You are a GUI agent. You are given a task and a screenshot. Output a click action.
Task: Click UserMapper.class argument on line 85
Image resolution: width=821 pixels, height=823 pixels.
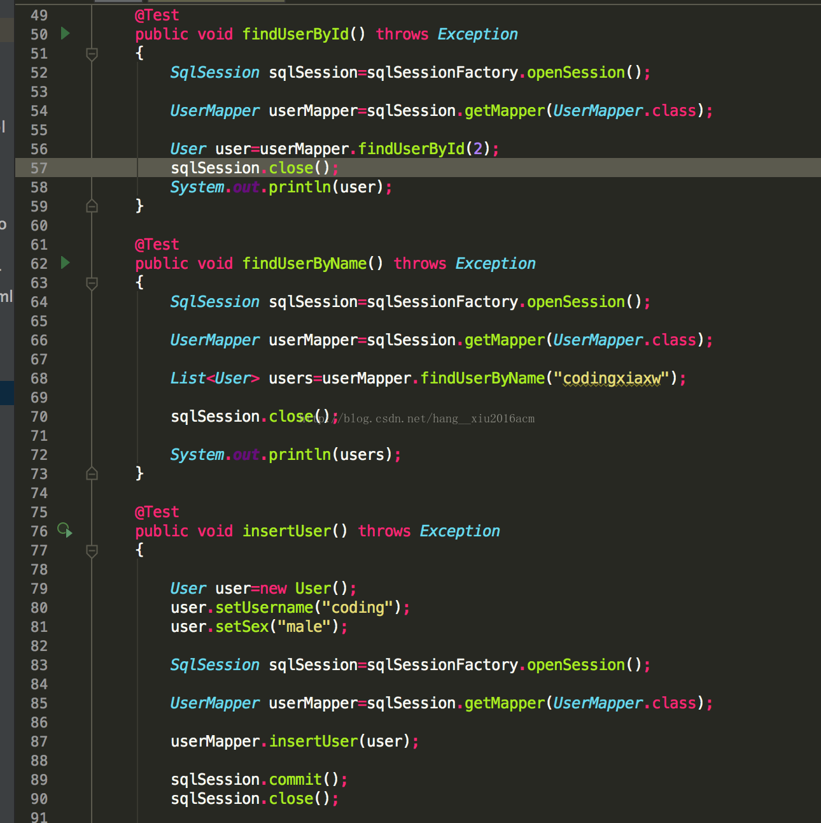tap(625, 703)
